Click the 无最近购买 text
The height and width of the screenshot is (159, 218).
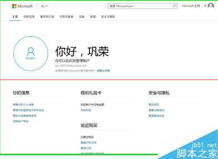(x=87, y=137)
